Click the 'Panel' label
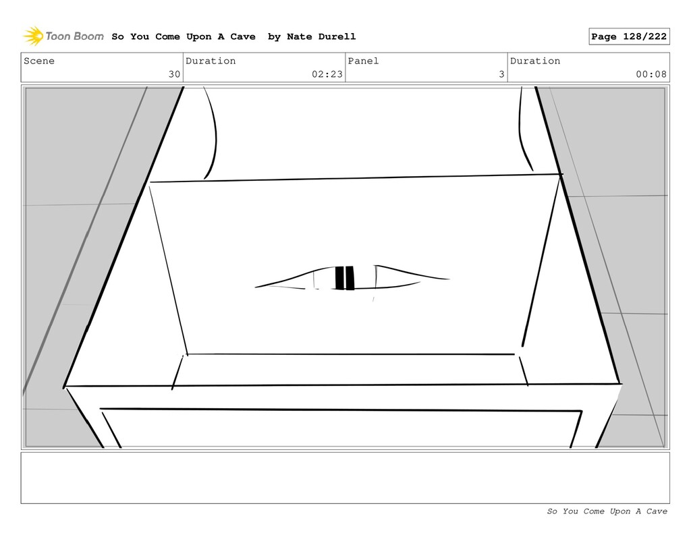This screenshot has width=691, height=535. click(363, 61)
